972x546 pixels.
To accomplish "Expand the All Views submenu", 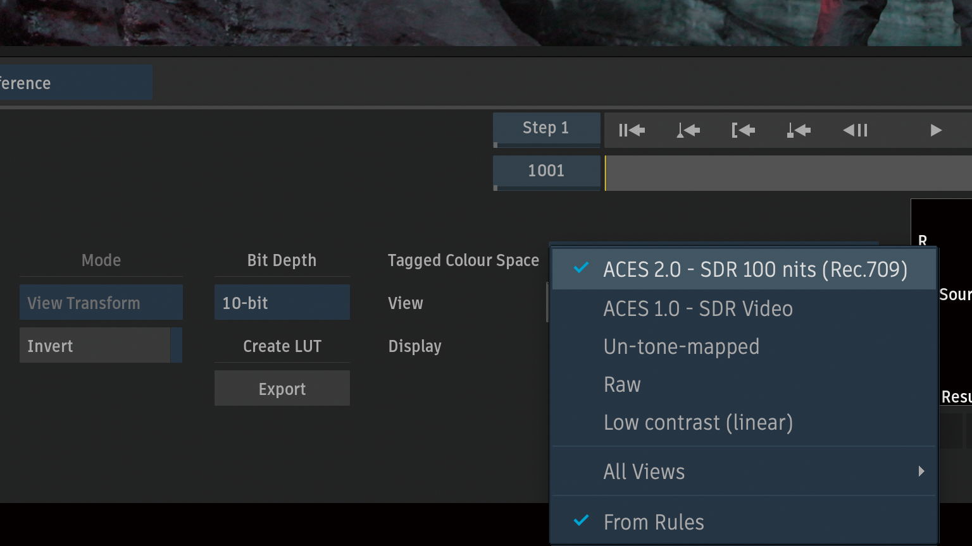I will coord(744,471).
